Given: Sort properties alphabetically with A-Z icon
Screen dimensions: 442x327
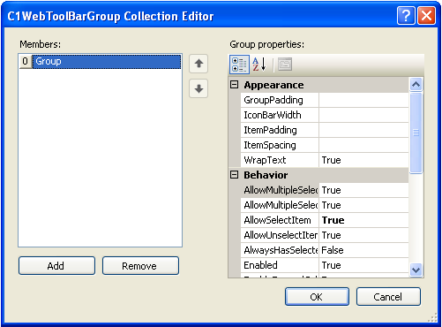Looking at the screenshot, I should point(259,65).
